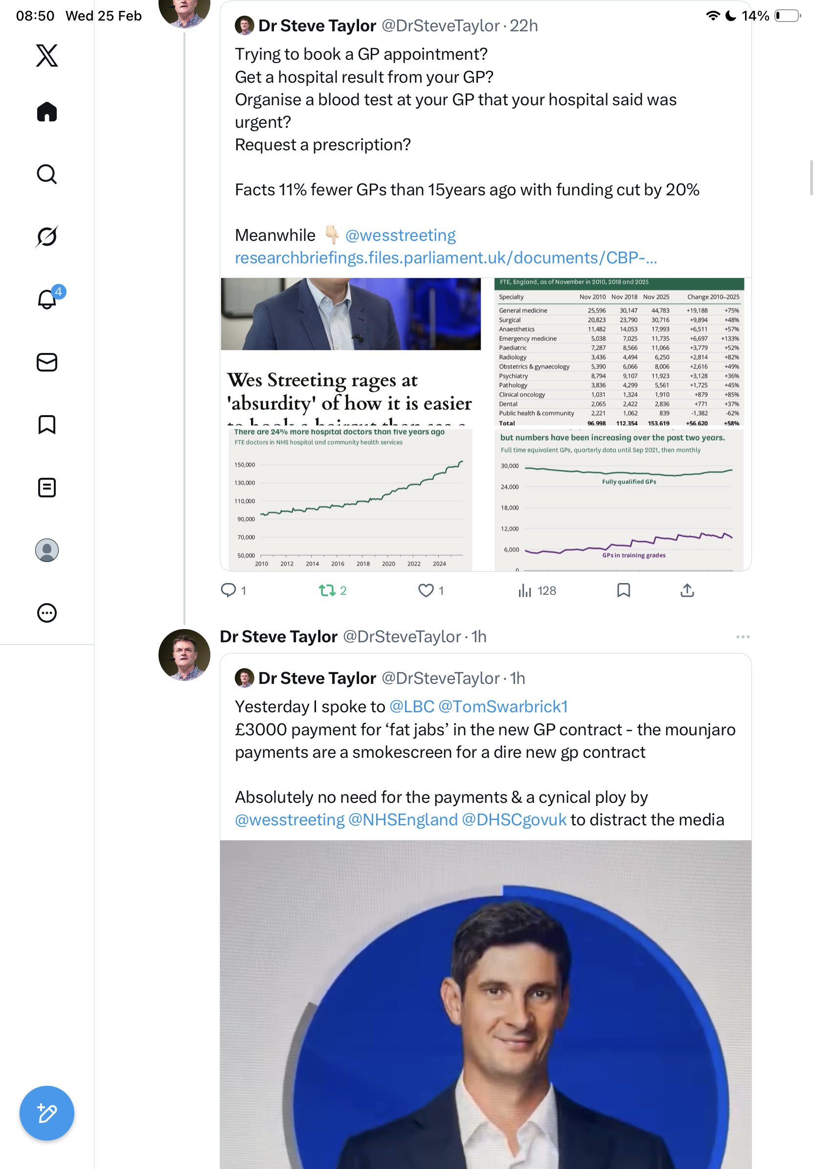Open the @TomSwarbrick1 mention link

pyautogui.click(x=502, y=707)
